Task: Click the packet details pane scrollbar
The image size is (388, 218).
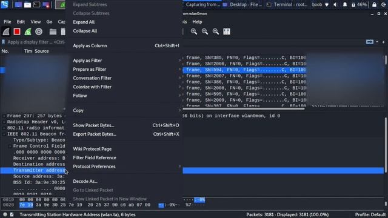Action: pos(386,145)
